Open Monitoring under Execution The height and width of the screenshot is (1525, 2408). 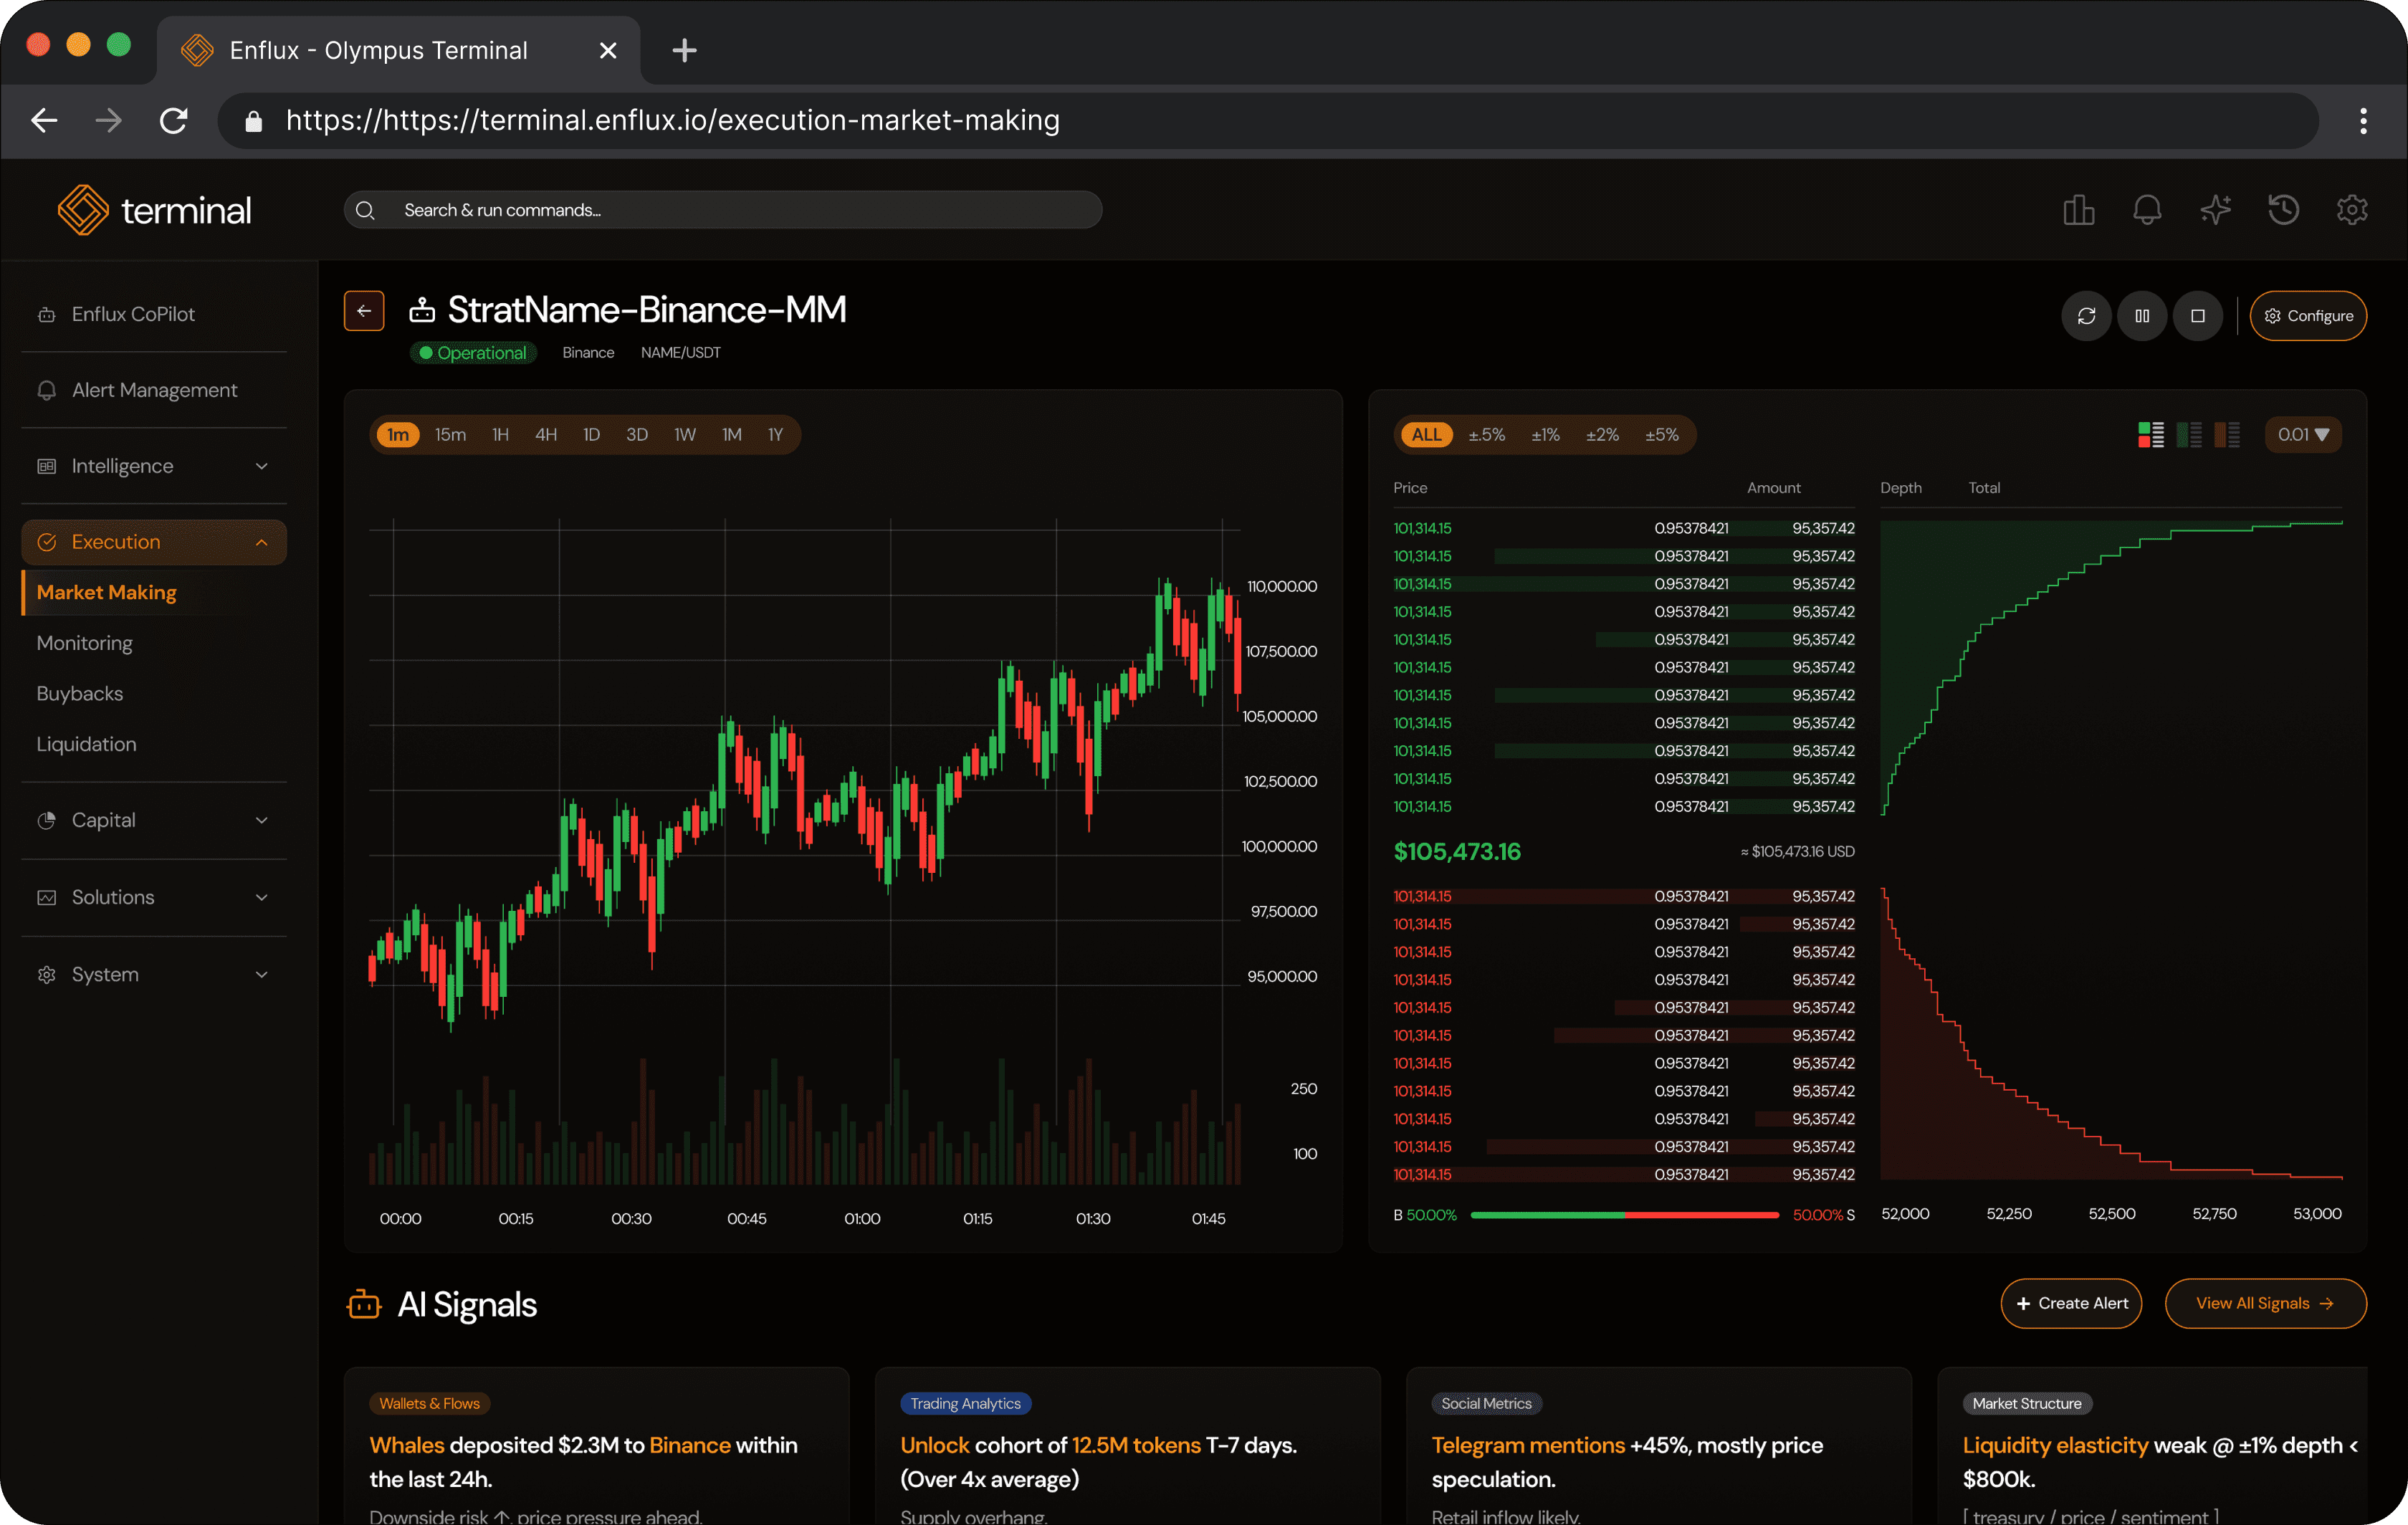click(x=85, y=643)
